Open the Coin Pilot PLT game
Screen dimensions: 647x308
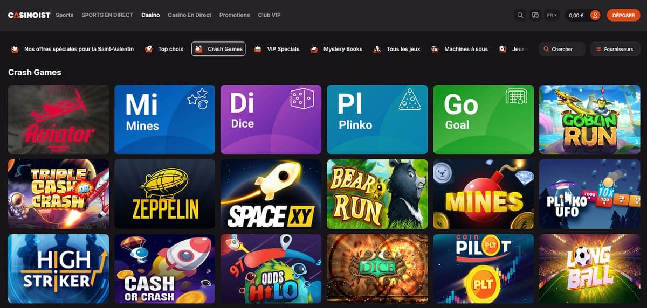tap(484, 269)
